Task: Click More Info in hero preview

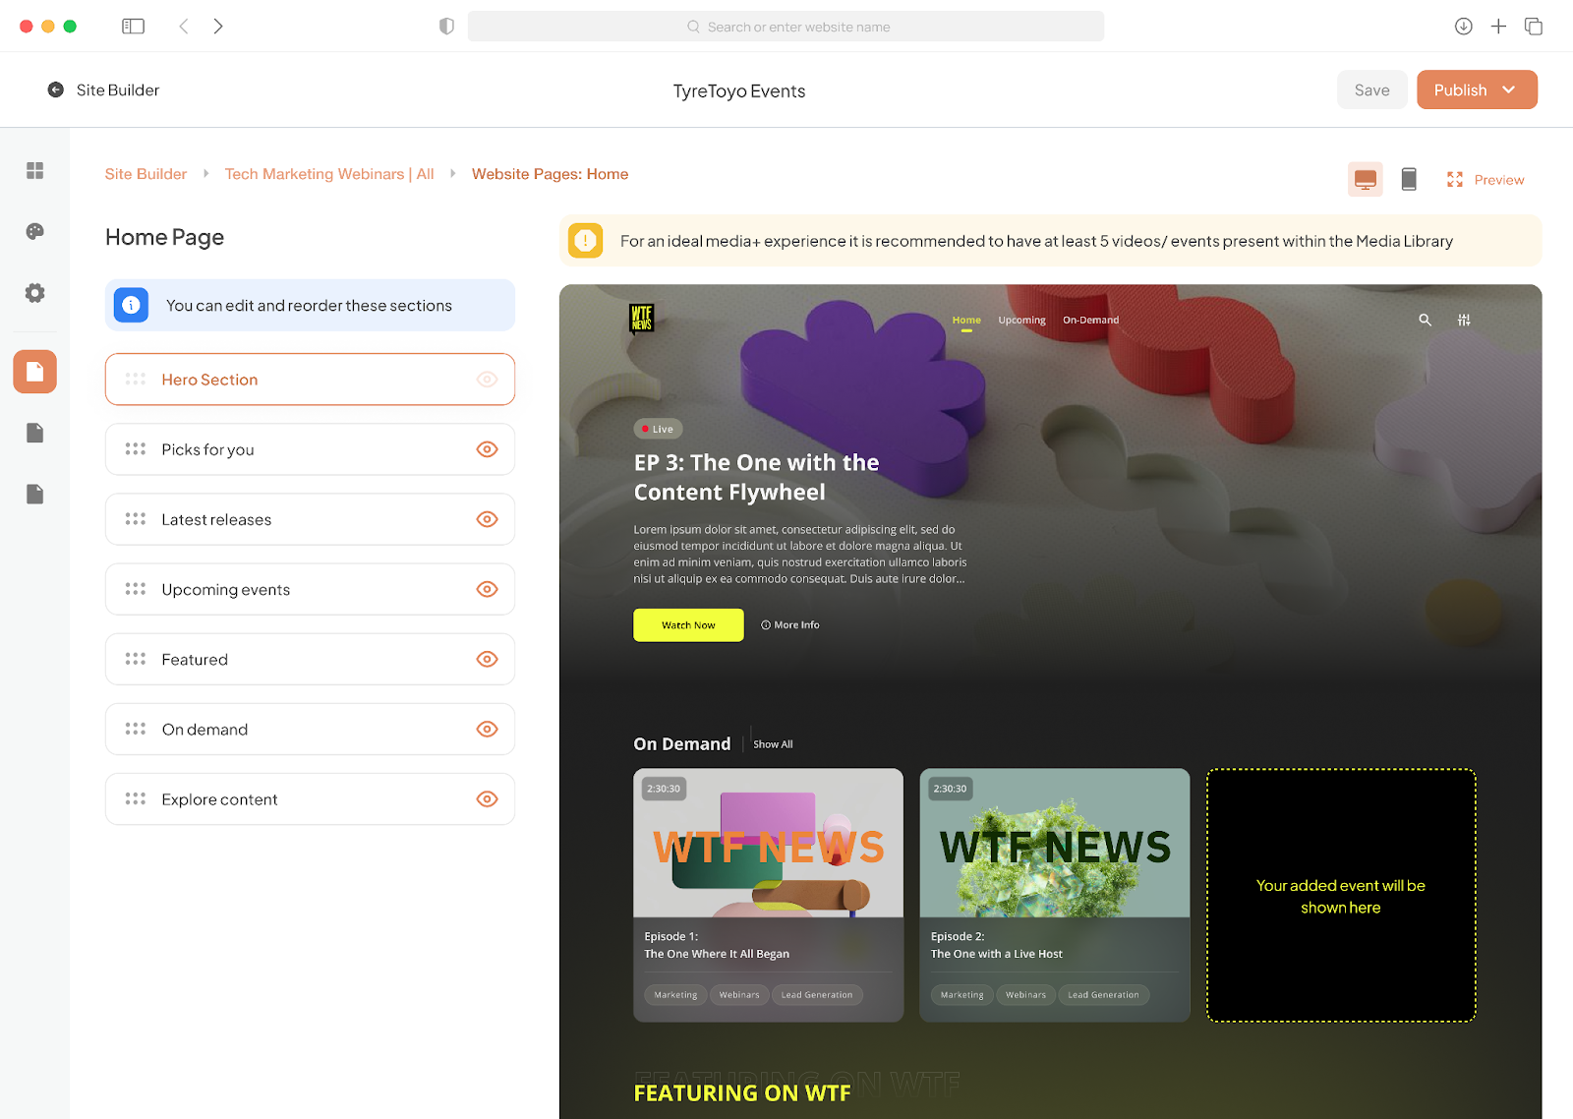Action: tap(790, 625)
